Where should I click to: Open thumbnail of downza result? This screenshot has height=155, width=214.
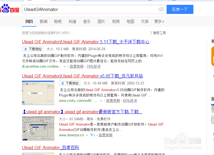coord(38,129)
